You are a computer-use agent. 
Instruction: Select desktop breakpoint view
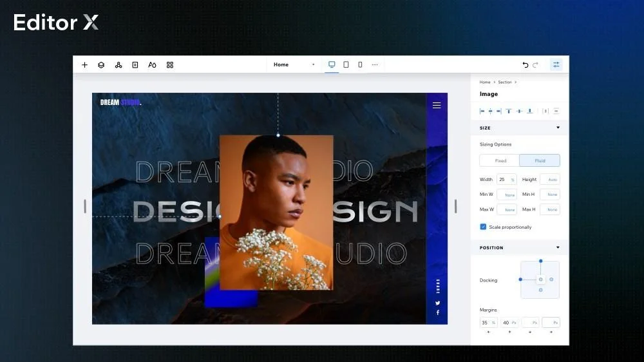(332, 64)
